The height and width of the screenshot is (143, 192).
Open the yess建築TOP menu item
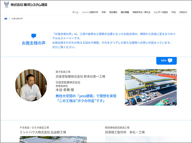pyautogui.click(x=90, y=12)
